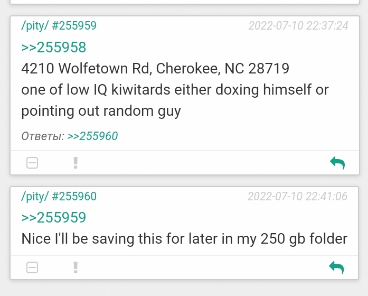This screenshot has width=368, height=296.
Task: Click post number #255960 in header
Action: [x=74, y=197]
